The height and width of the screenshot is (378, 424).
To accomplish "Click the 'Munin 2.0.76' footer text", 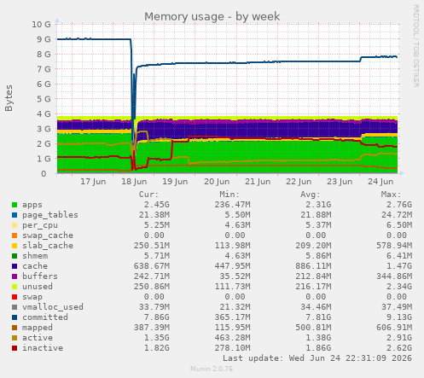I will tap(212, 369).
